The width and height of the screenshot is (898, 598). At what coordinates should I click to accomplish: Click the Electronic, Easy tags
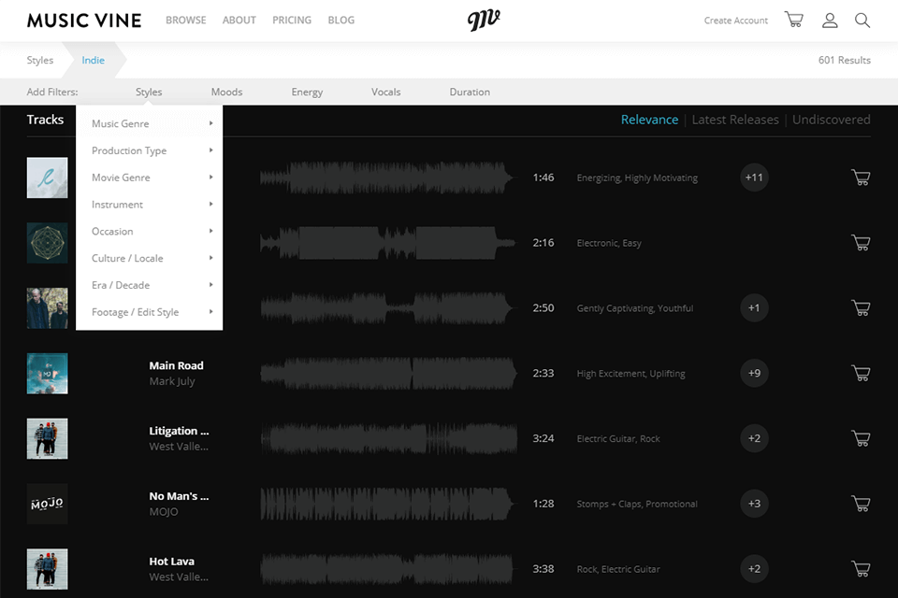609,243
